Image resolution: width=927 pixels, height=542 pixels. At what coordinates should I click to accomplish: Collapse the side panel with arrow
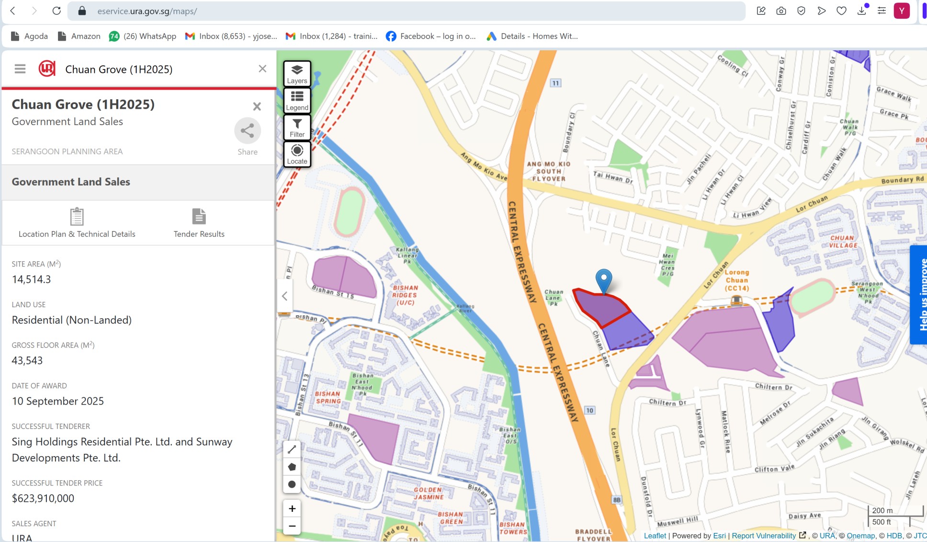284,296
